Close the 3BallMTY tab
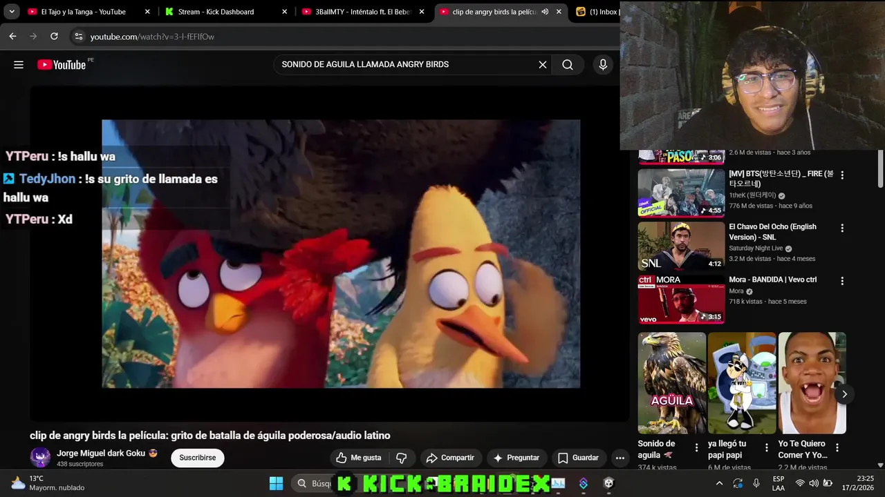The width and height of the screenshot is (885, 497). pos(422,12)
